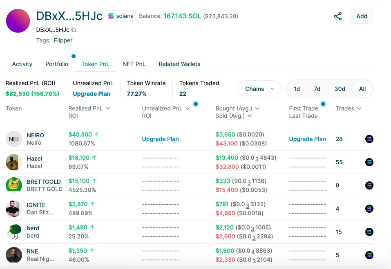Viewport: 391px width, 269px height.
Task: Click the gradient wallet avatar
Action: coord(18,21)
